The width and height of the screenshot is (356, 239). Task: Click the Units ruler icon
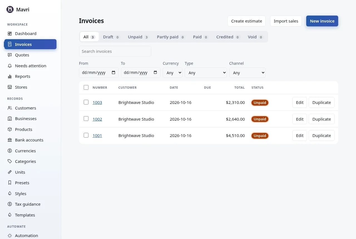[10, 172]
